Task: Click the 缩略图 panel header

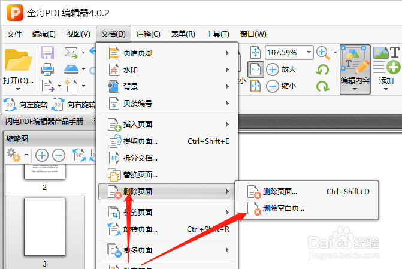Action: click(50, 139)
